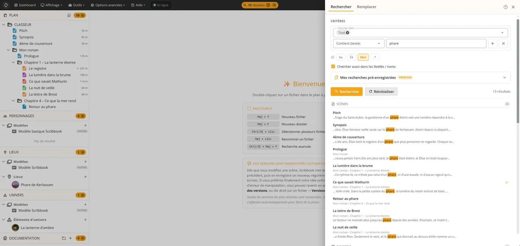This screenshot has height=246, width=520.
Task: Add a model under PERSONNAGES Modèles
Action: pos(85,125)
